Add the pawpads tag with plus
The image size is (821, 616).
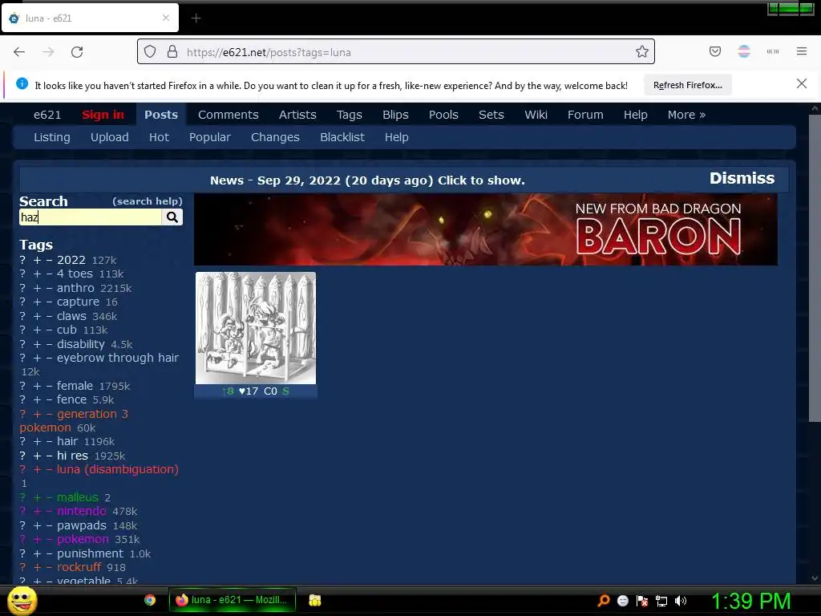coord(37,525)
